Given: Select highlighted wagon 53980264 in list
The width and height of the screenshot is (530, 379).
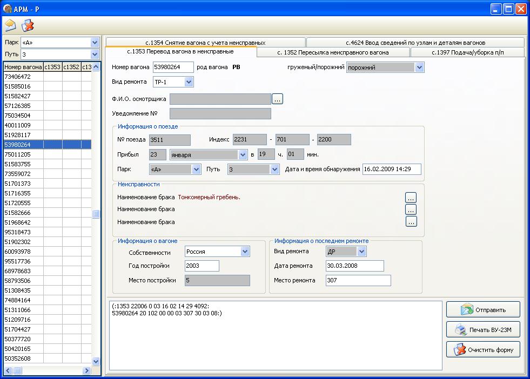Looking at the screenshot, I should click(48, 145).
